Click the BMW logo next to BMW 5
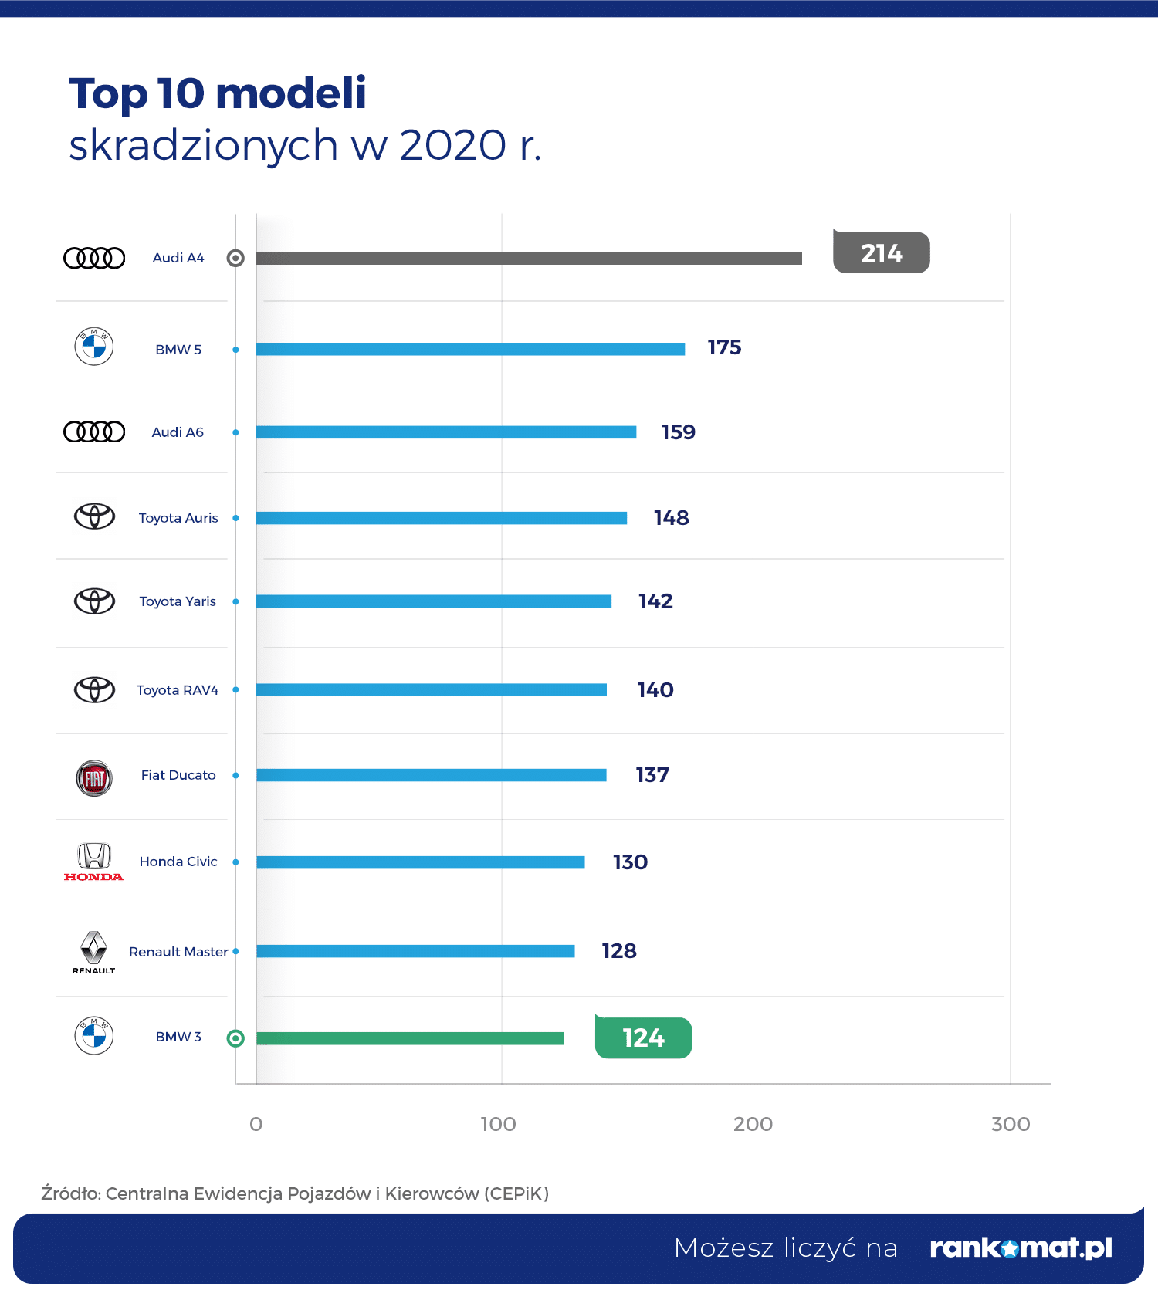 pyautogui.click(x=94, y=347)
